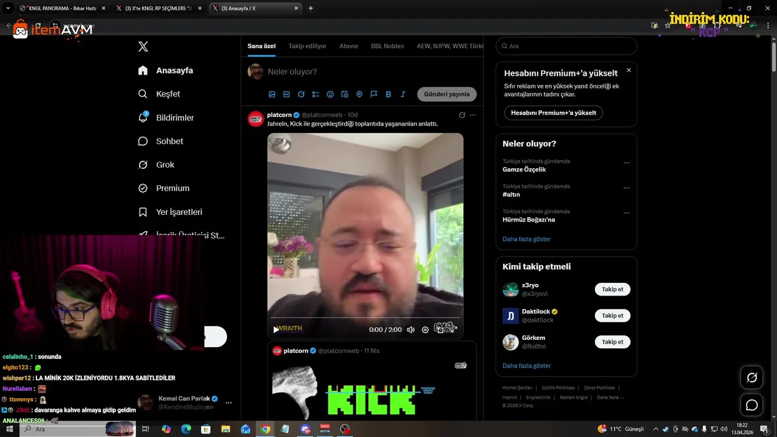The width and height of the screenshot is (777, 437).
Task: Switch to the Abone tab
Action: click(348, 46)
